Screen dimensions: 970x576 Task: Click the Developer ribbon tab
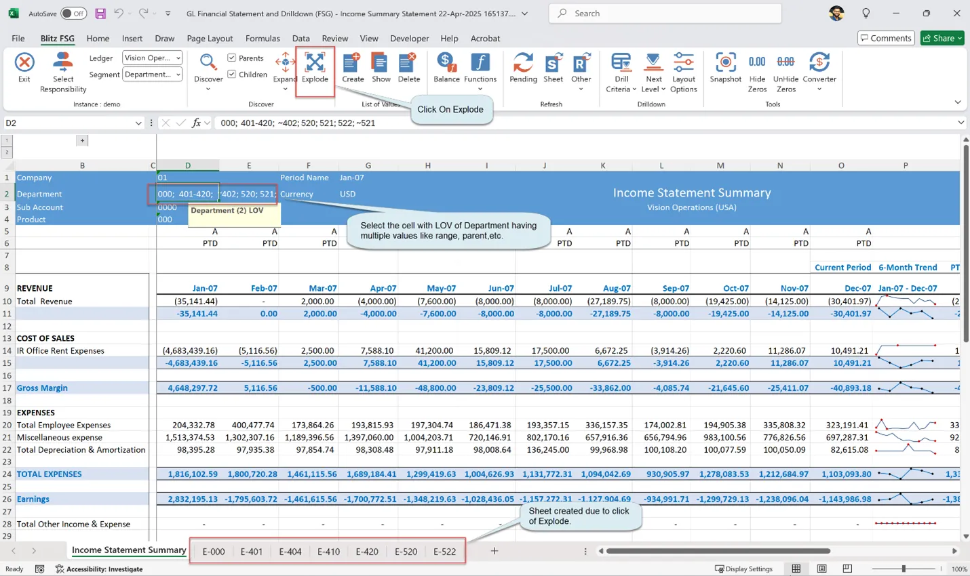pyautogui.click(x=409, y=39)
